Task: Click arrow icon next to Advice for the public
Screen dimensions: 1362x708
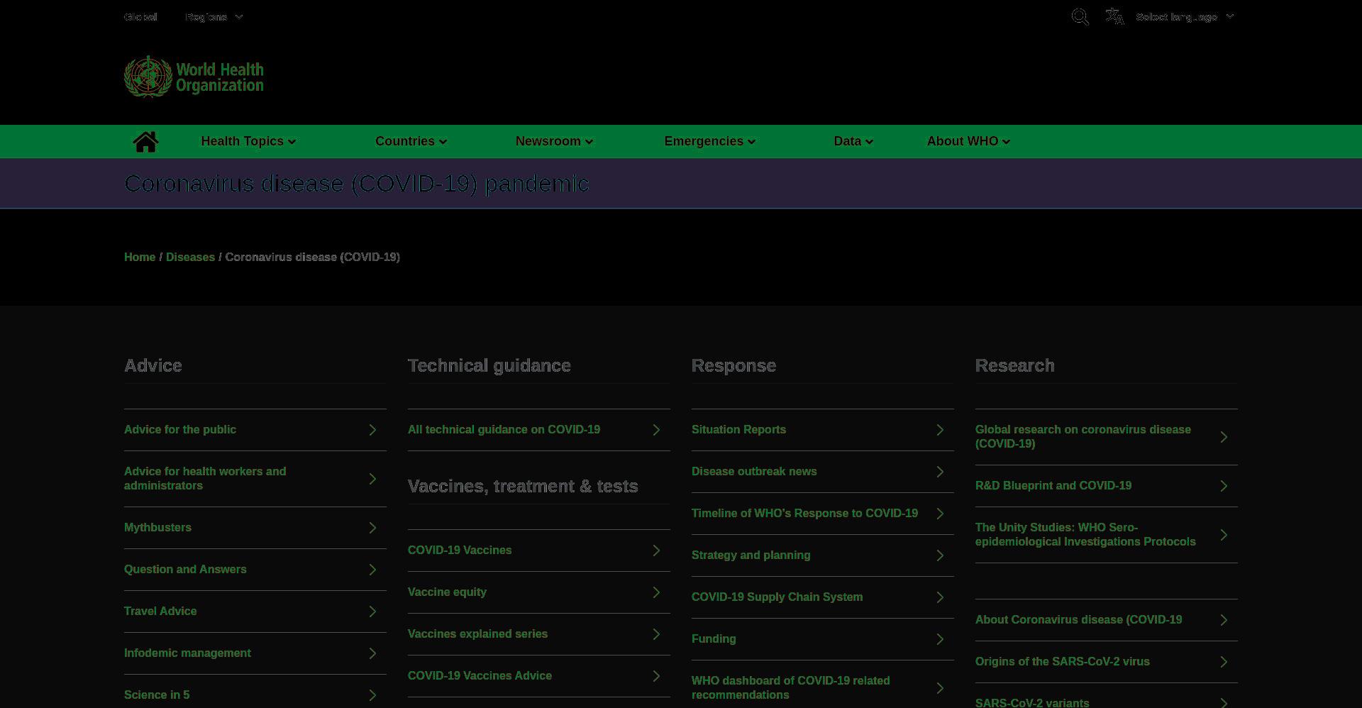Action: pyautogui.click(x=372, y=430)
